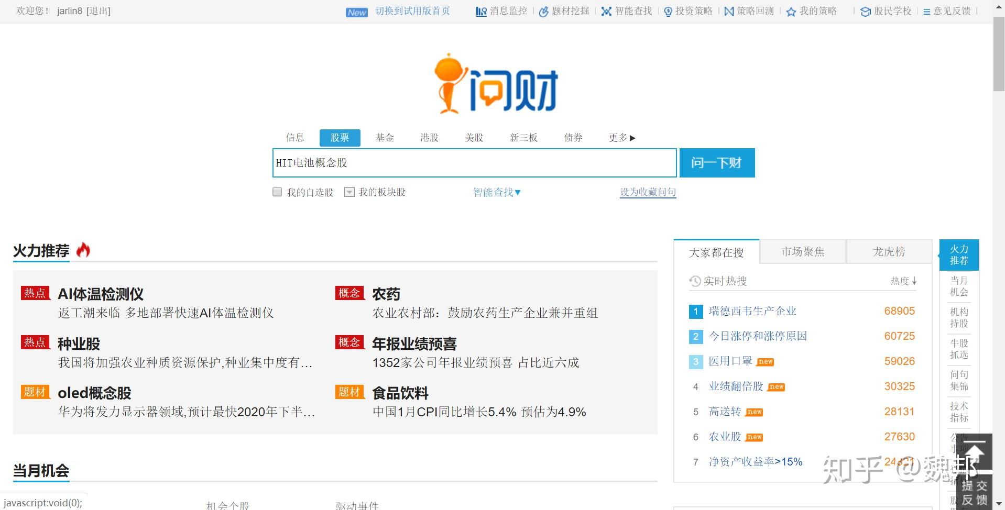Click the back-to-top arrow button

pyautogui.click(x=974, y=451)
